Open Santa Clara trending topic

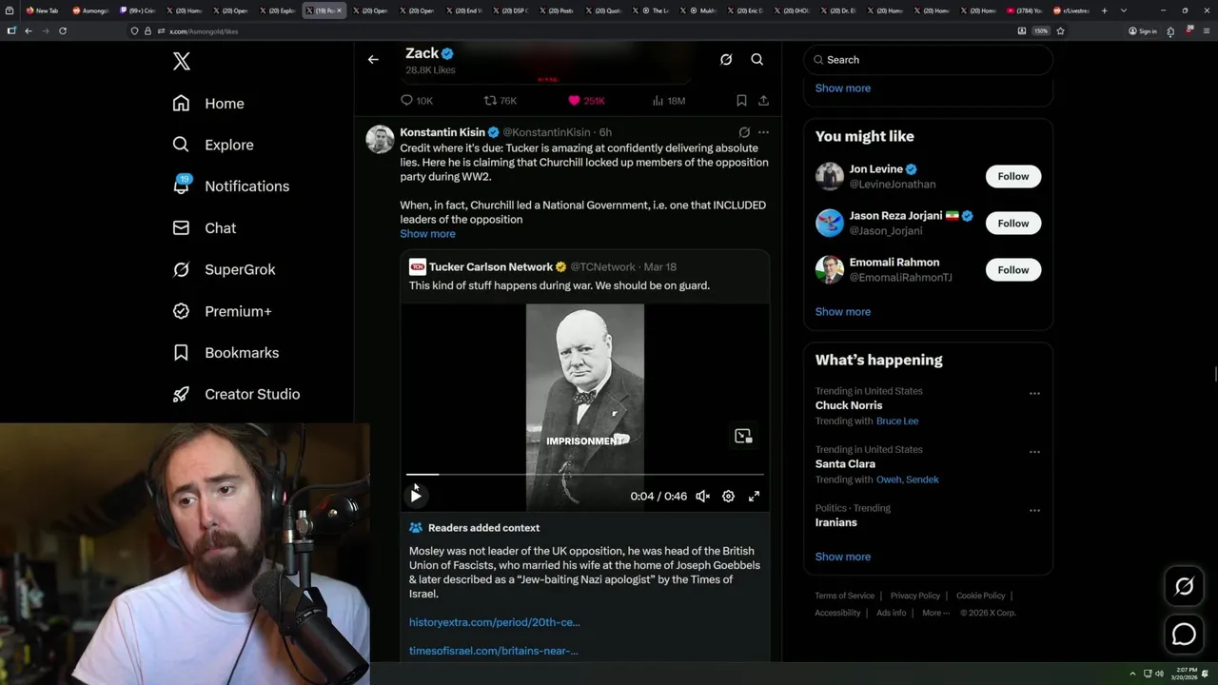click(845, 464)
